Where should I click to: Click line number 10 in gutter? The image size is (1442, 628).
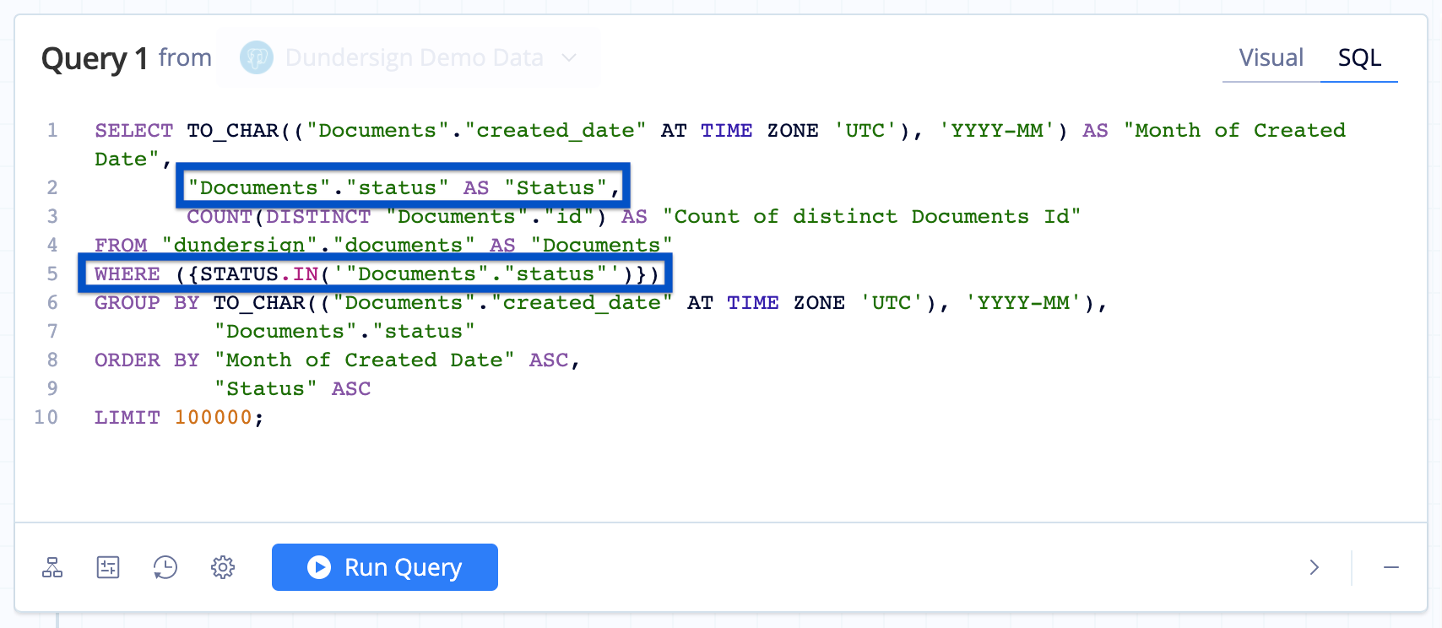[46, 417]
